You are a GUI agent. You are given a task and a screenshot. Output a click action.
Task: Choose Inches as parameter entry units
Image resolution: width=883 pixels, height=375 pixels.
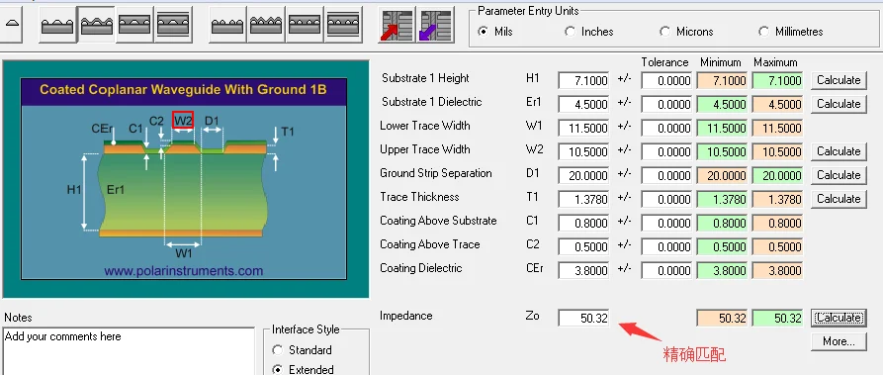(x=589, y=32)
